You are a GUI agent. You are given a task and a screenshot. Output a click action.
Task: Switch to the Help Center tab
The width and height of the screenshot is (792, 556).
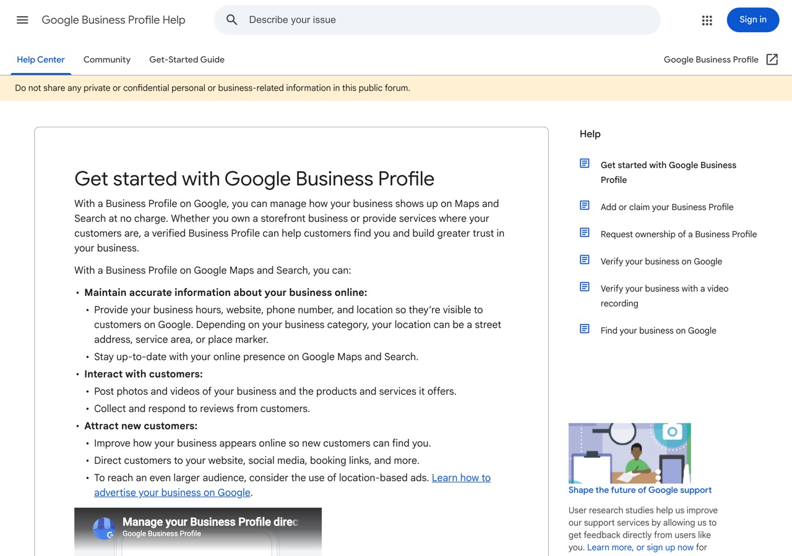tap(41, 59)
